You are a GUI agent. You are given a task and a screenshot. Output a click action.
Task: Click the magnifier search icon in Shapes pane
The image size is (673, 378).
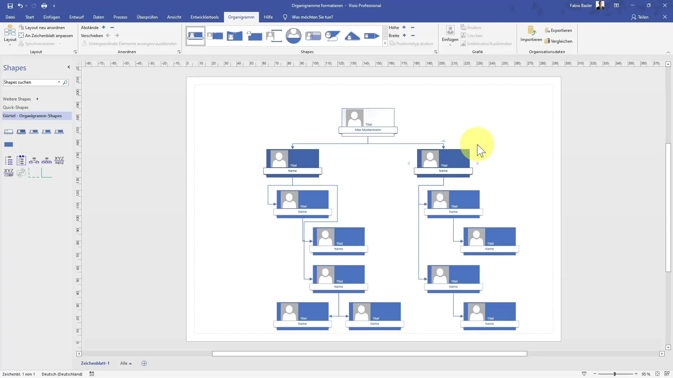coord(65,83)
